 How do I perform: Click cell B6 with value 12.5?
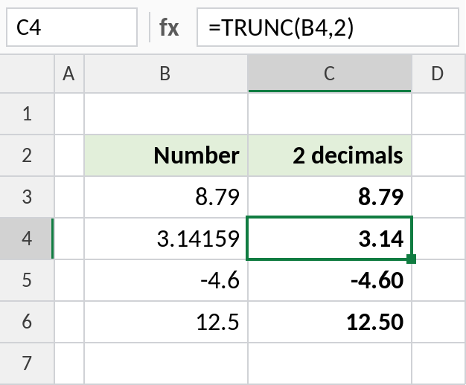tap(166, 322)
